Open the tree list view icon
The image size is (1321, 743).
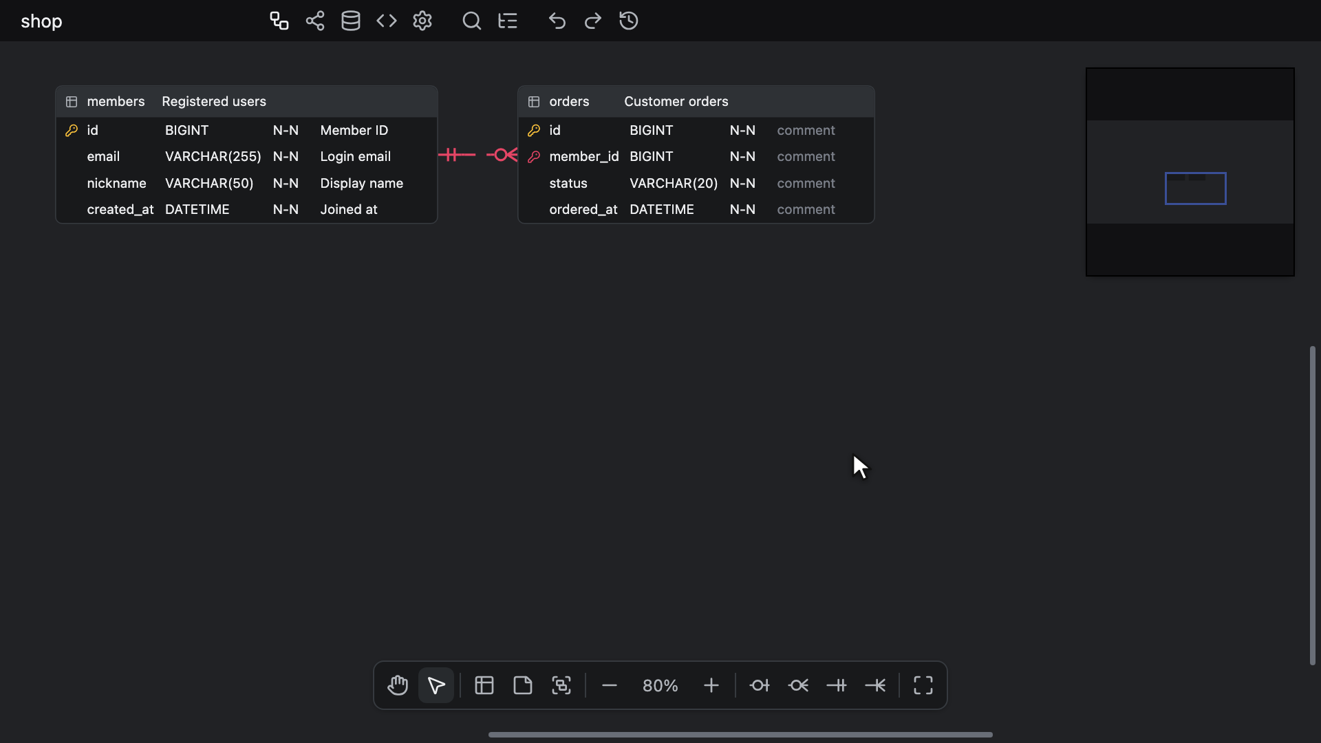508,21
